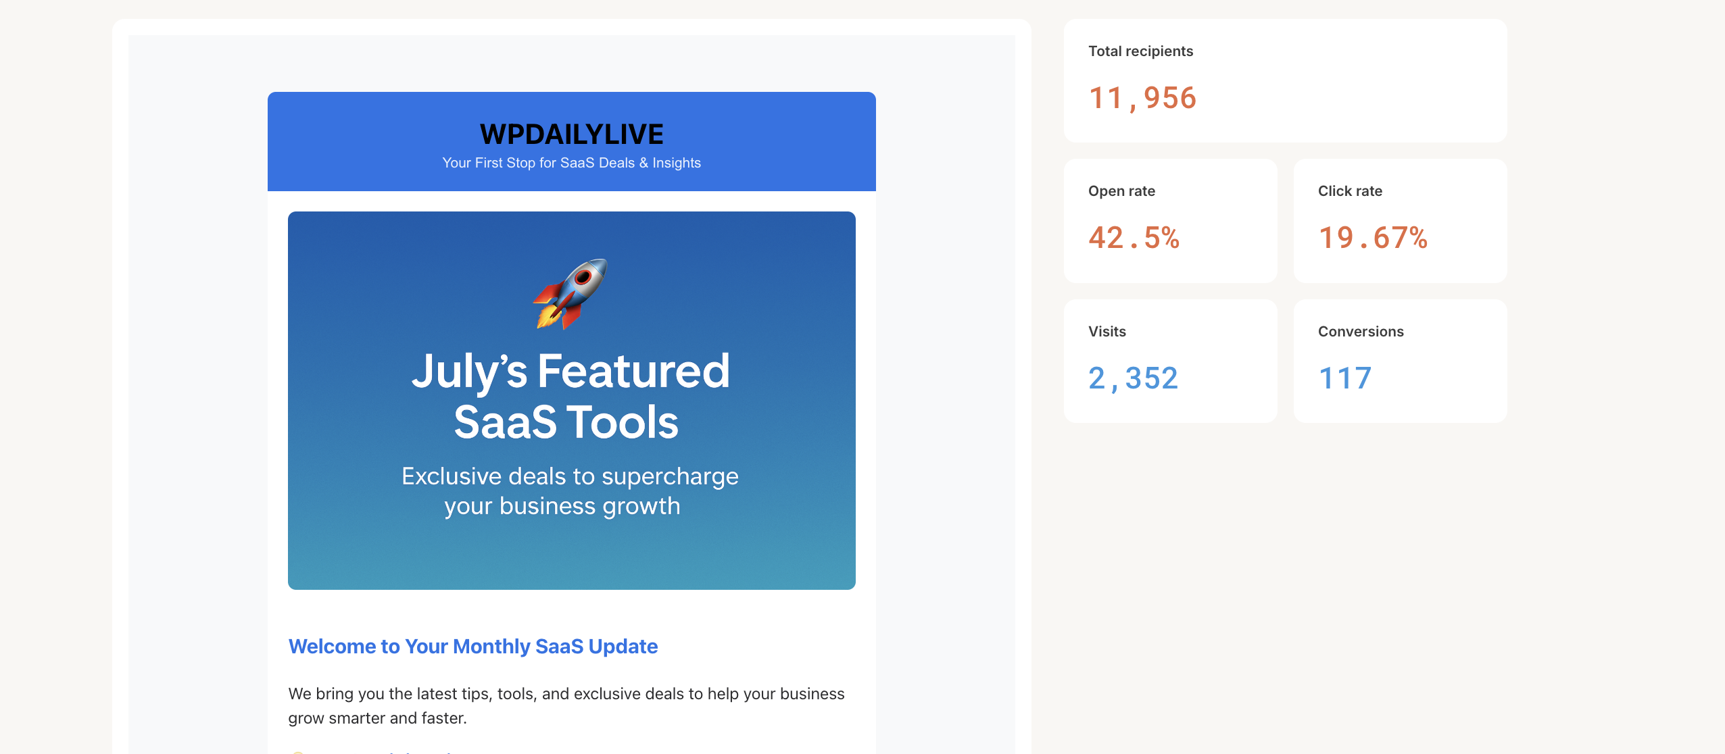Click the Visits stat card
The image size is (1725, 754).
1170,360
